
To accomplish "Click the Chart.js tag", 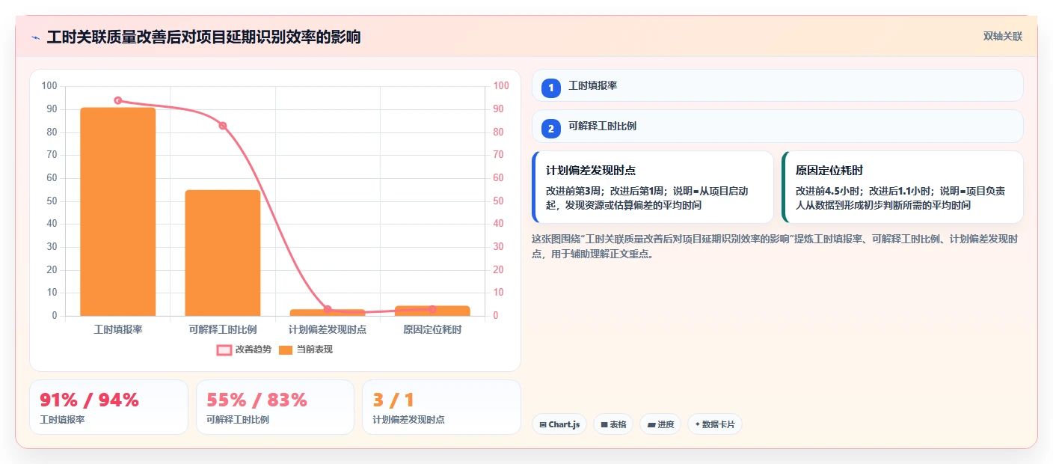I will pyautogui.click(x=559, y=424).
